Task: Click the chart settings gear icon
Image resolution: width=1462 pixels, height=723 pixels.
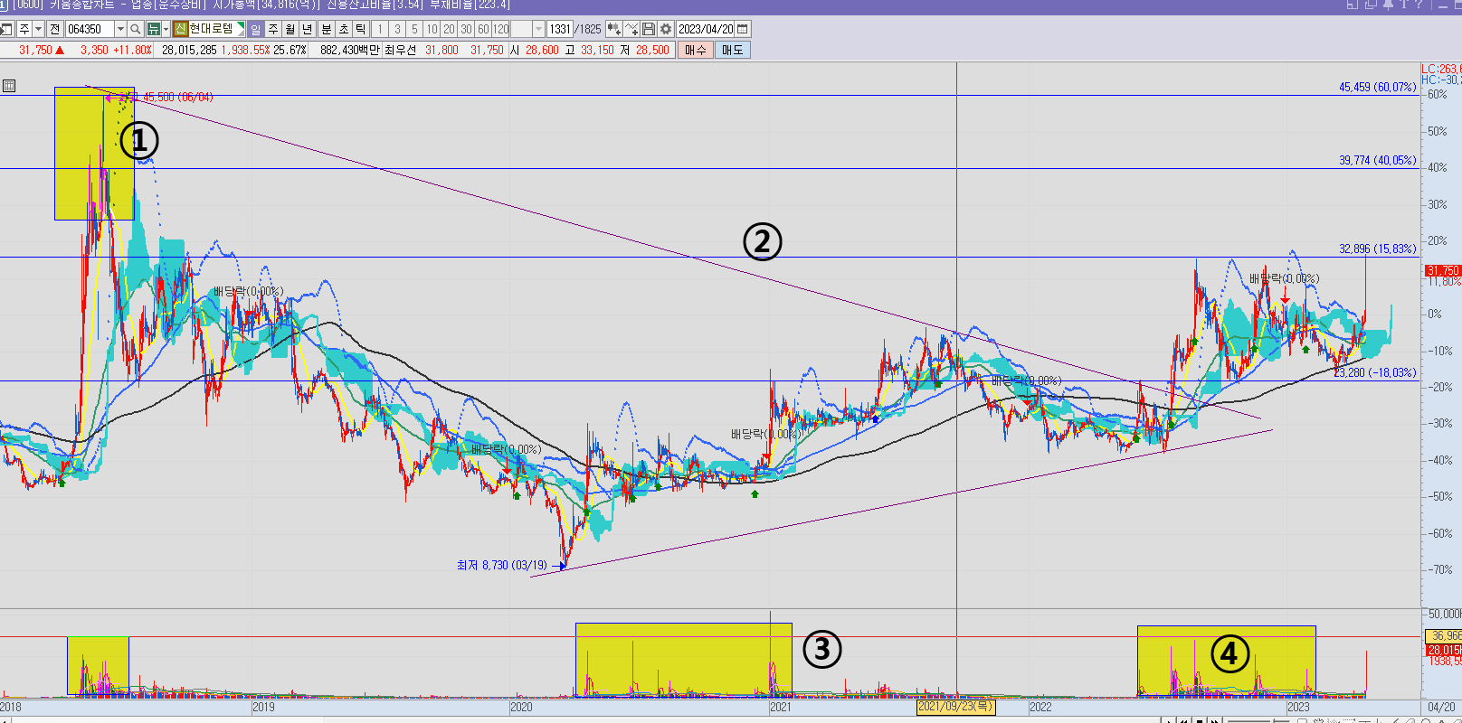Action: [666, 29]
